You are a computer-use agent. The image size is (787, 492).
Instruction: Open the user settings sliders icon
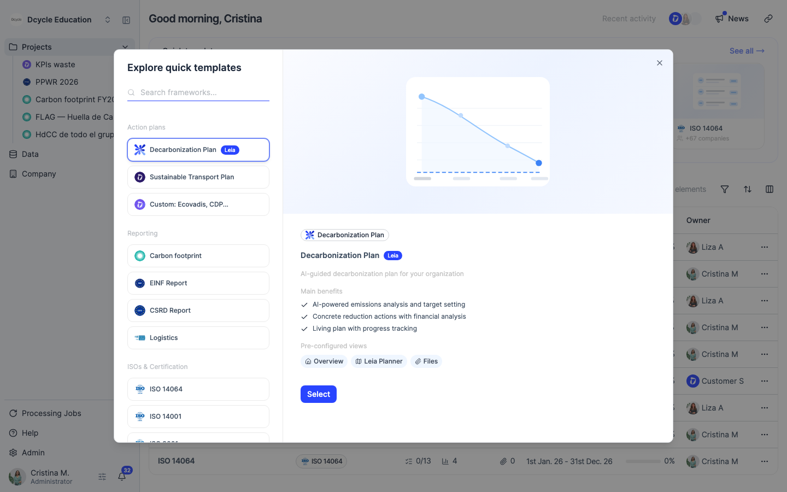tap(102, 477)
